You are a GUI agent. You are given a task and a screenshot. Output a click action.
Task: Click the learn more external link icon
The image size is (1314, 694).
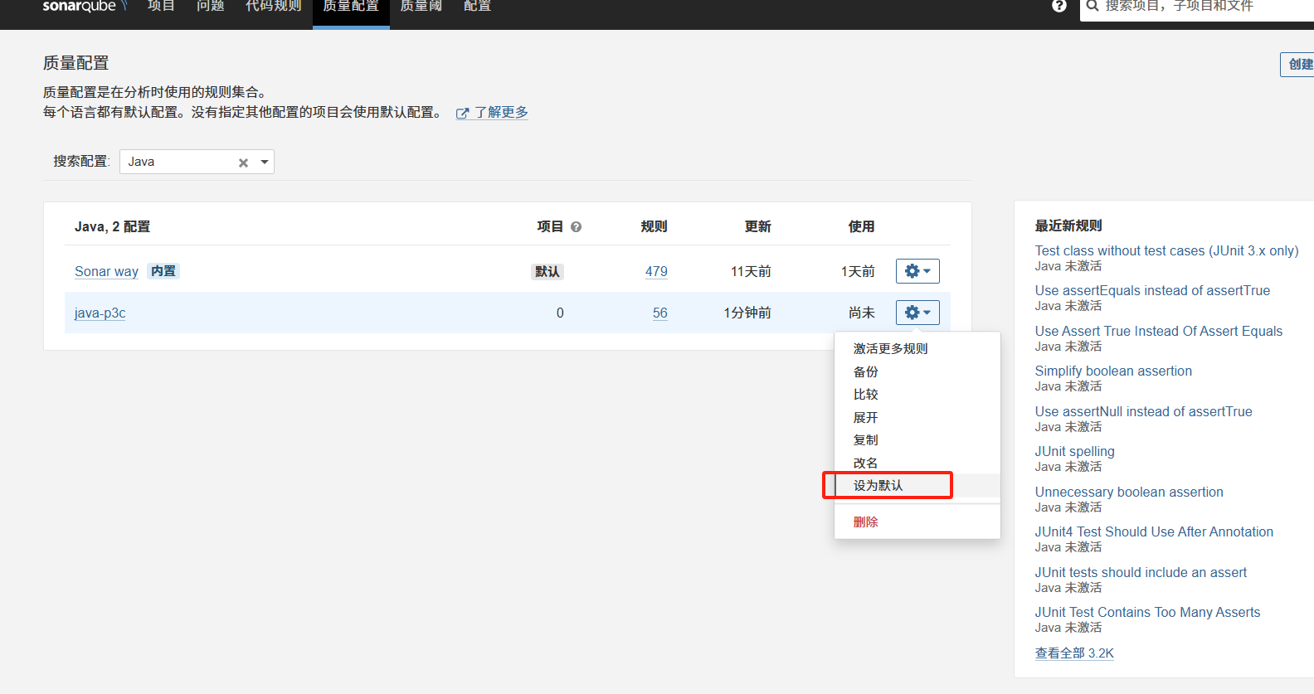(x=462, y=114)
